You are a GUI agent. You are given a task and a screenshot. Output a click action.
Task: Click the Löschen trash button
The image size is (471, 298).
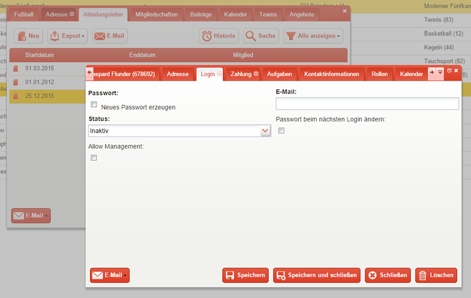coord(436,275)
